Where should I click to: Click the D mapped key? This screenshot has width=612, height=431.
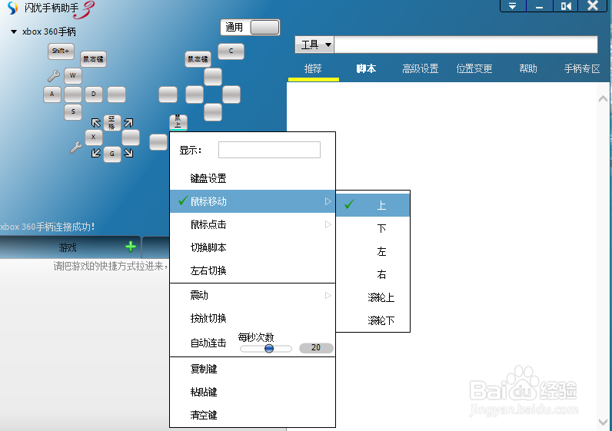pyautogui.click(x=94, y=94)
